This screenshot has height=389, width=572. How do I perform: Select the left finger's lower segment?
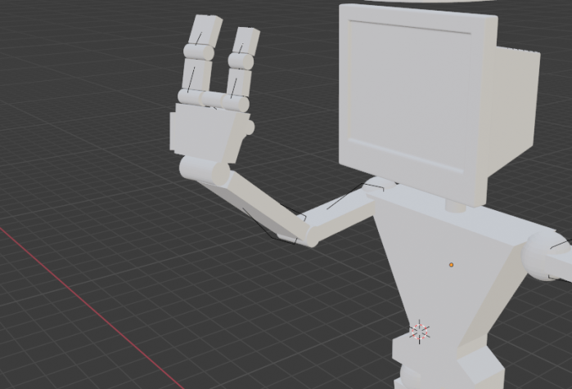(194, 78)
